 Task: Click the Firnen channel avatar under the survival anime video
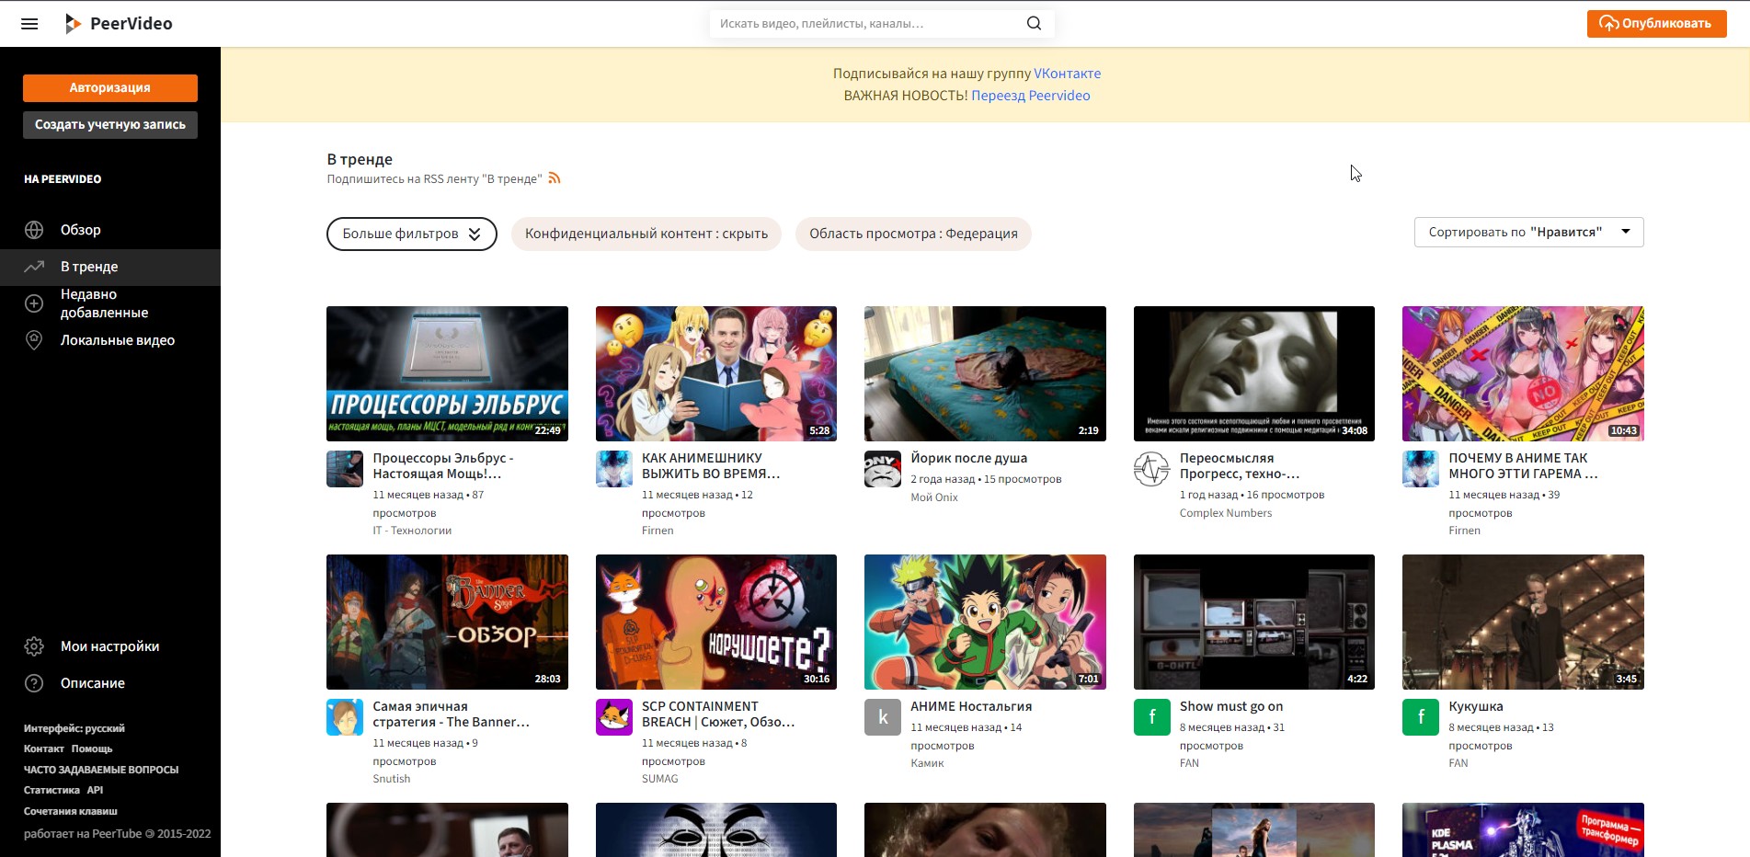tap(613, 469)
